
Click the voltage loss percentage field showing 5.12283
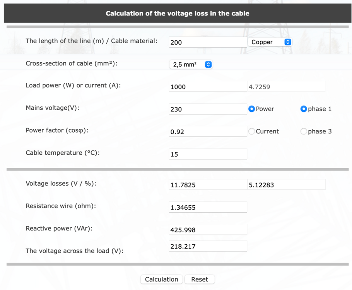click(x=286, y=184)
